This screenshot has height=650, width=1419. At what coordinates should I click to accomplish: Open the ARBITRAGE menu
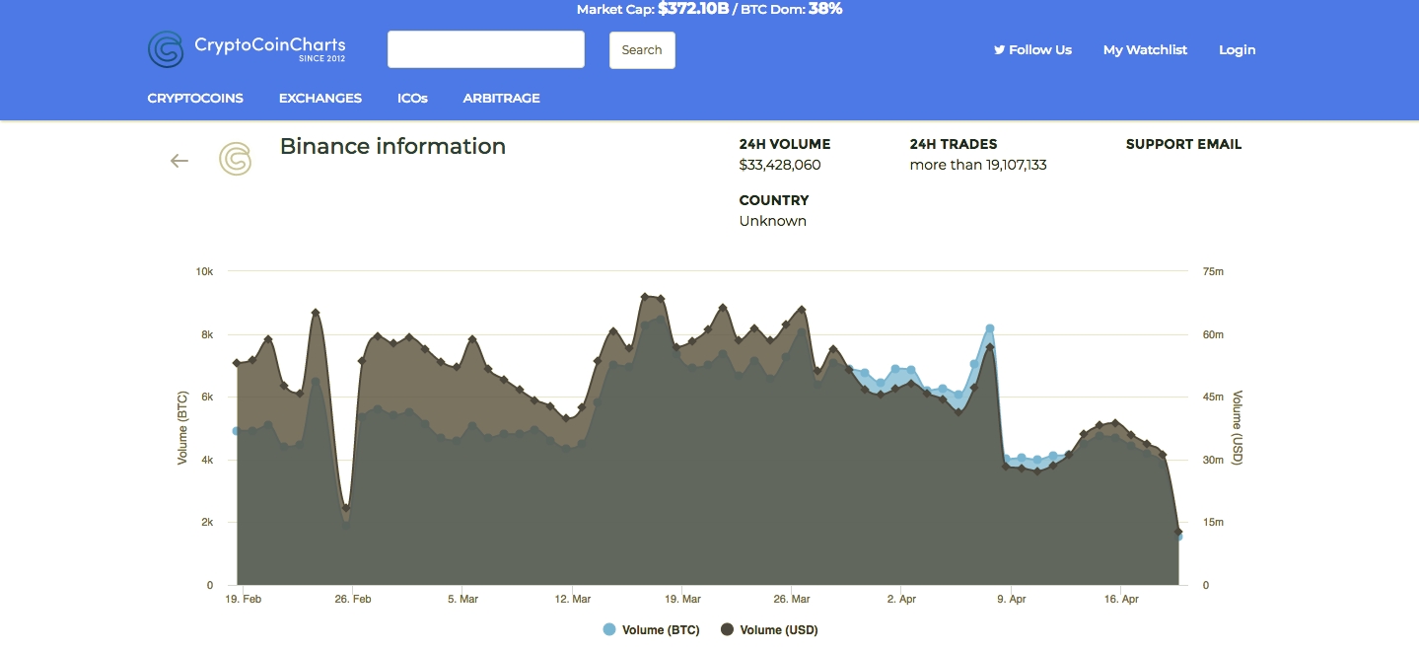(502, 98)
